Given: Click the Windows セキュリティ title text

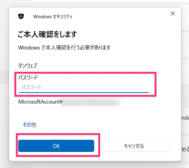Looking at the screenshot, I should click(53, 17).
